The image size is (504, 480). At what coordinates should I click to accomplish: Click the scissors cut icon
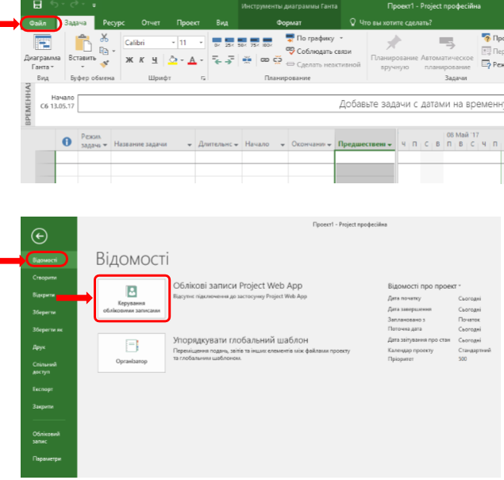pos(104,38)
